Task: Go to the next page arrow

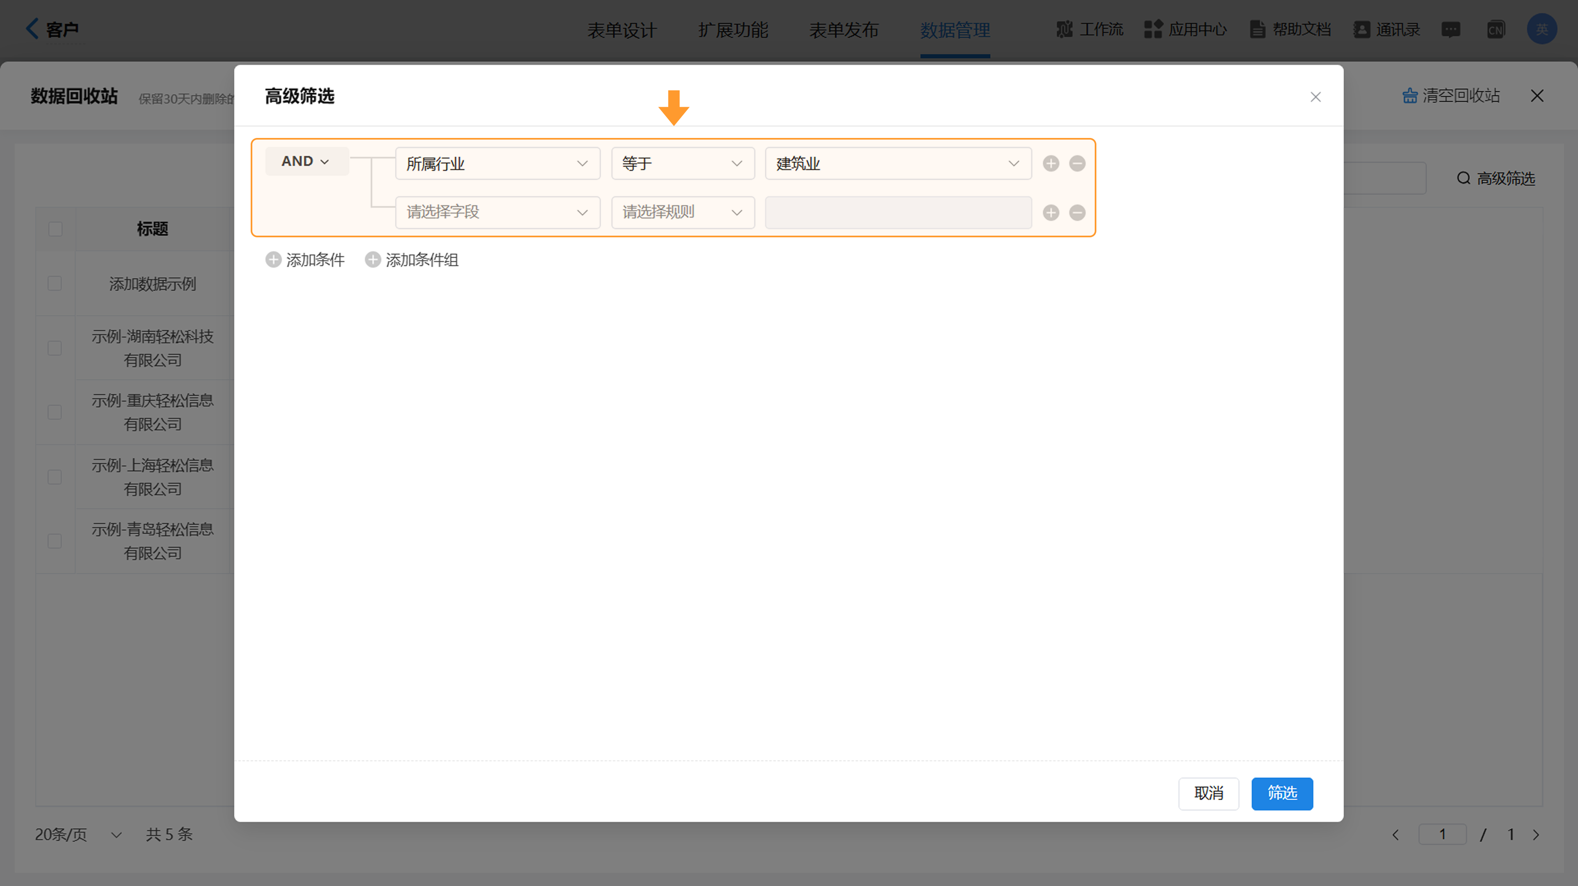Action: [1535, 835]
